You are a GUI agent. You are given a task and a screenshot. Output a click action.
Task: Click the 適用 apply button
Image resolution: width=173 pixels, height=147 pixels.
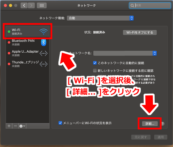[161, 137]
